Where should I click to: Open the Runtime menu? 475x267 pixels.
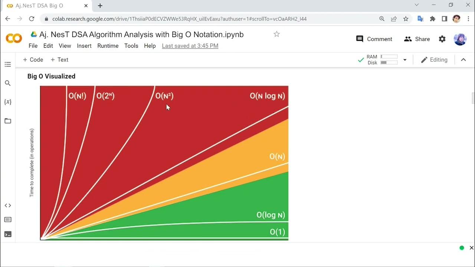[108, 46]
